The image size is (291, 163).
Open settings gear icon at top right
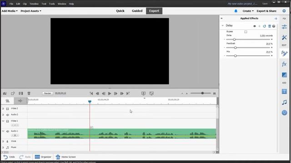click(284, 11)
